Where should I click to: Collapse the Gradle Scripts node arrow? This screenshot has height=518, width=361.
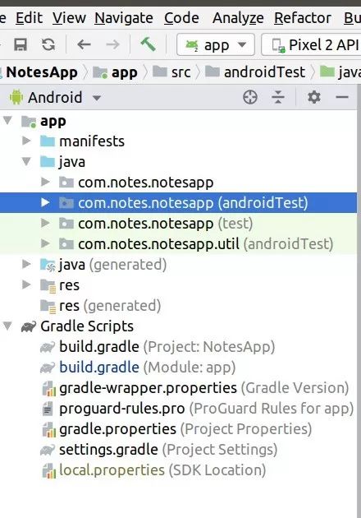click(7, 326)
